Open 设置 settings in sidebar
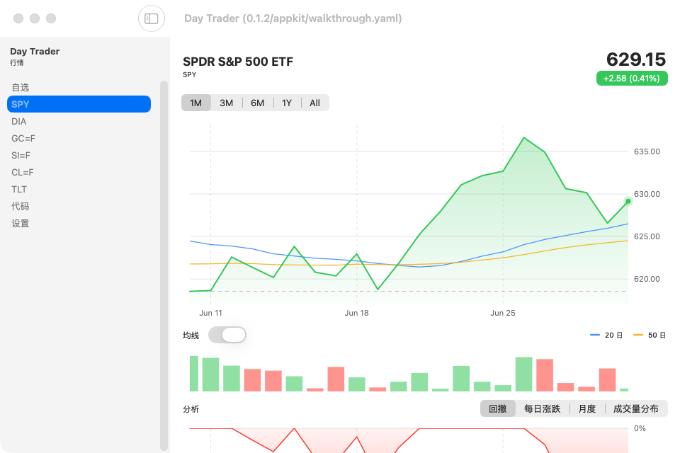680x453 pixels. 79,223
